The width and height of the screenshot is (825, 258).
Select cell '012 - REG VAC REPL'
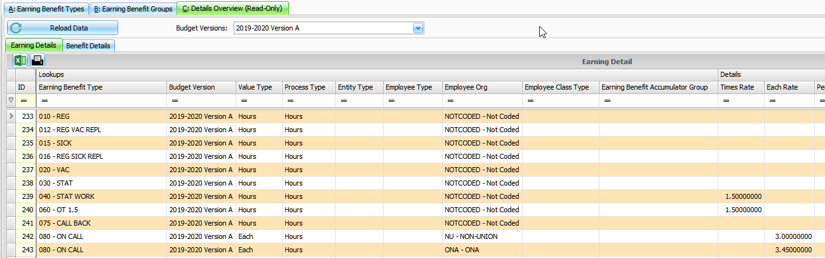click(x=101, y=130)
